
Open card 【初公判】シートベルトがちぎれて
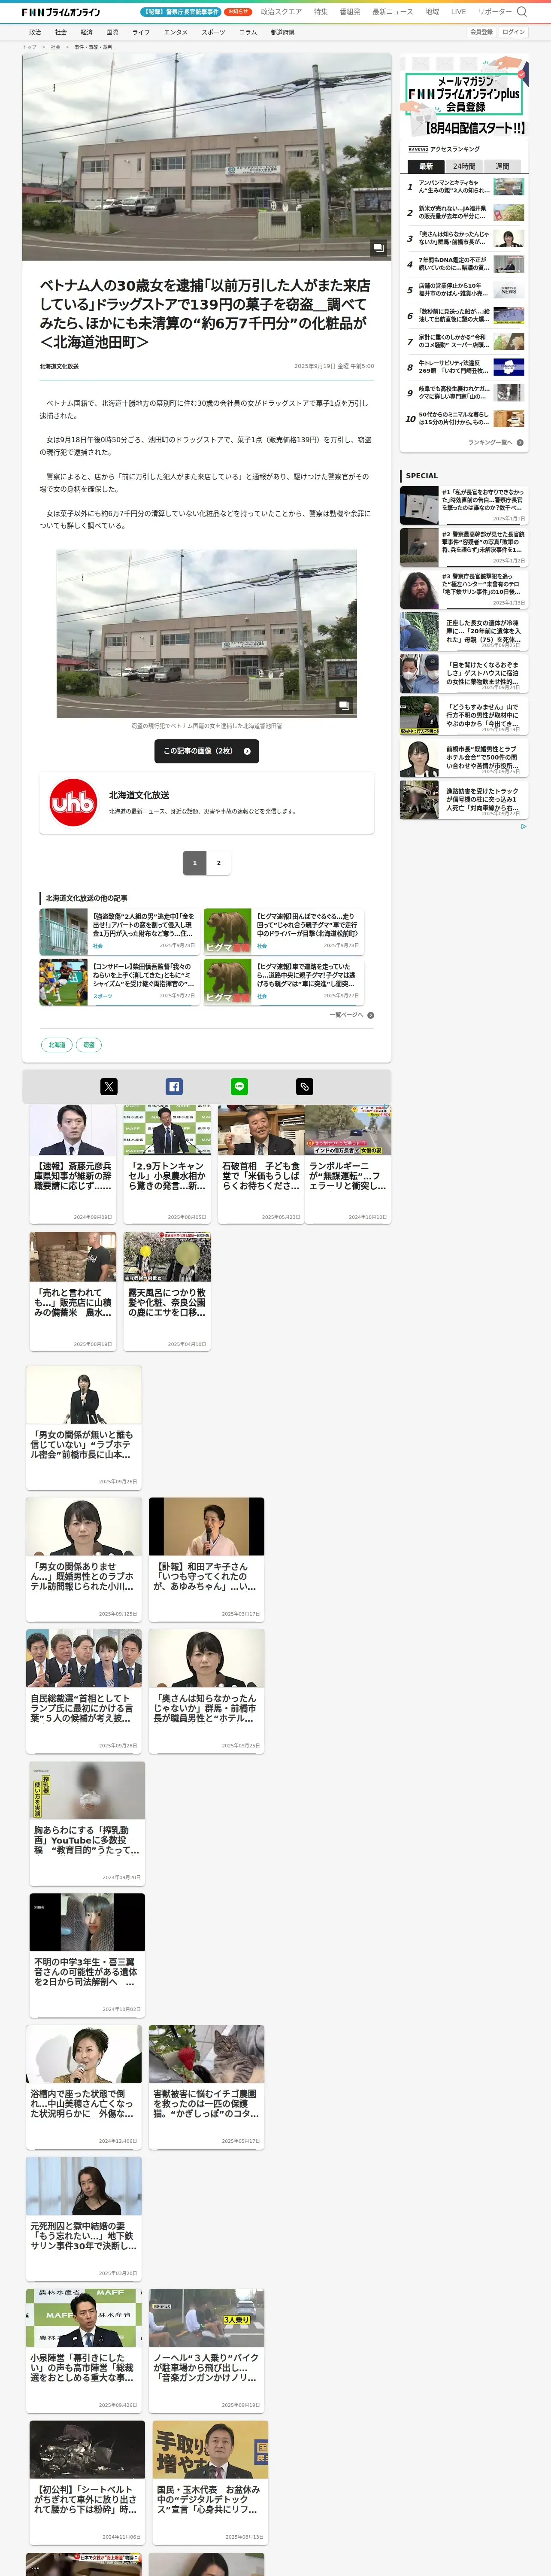coord(87,2482)
